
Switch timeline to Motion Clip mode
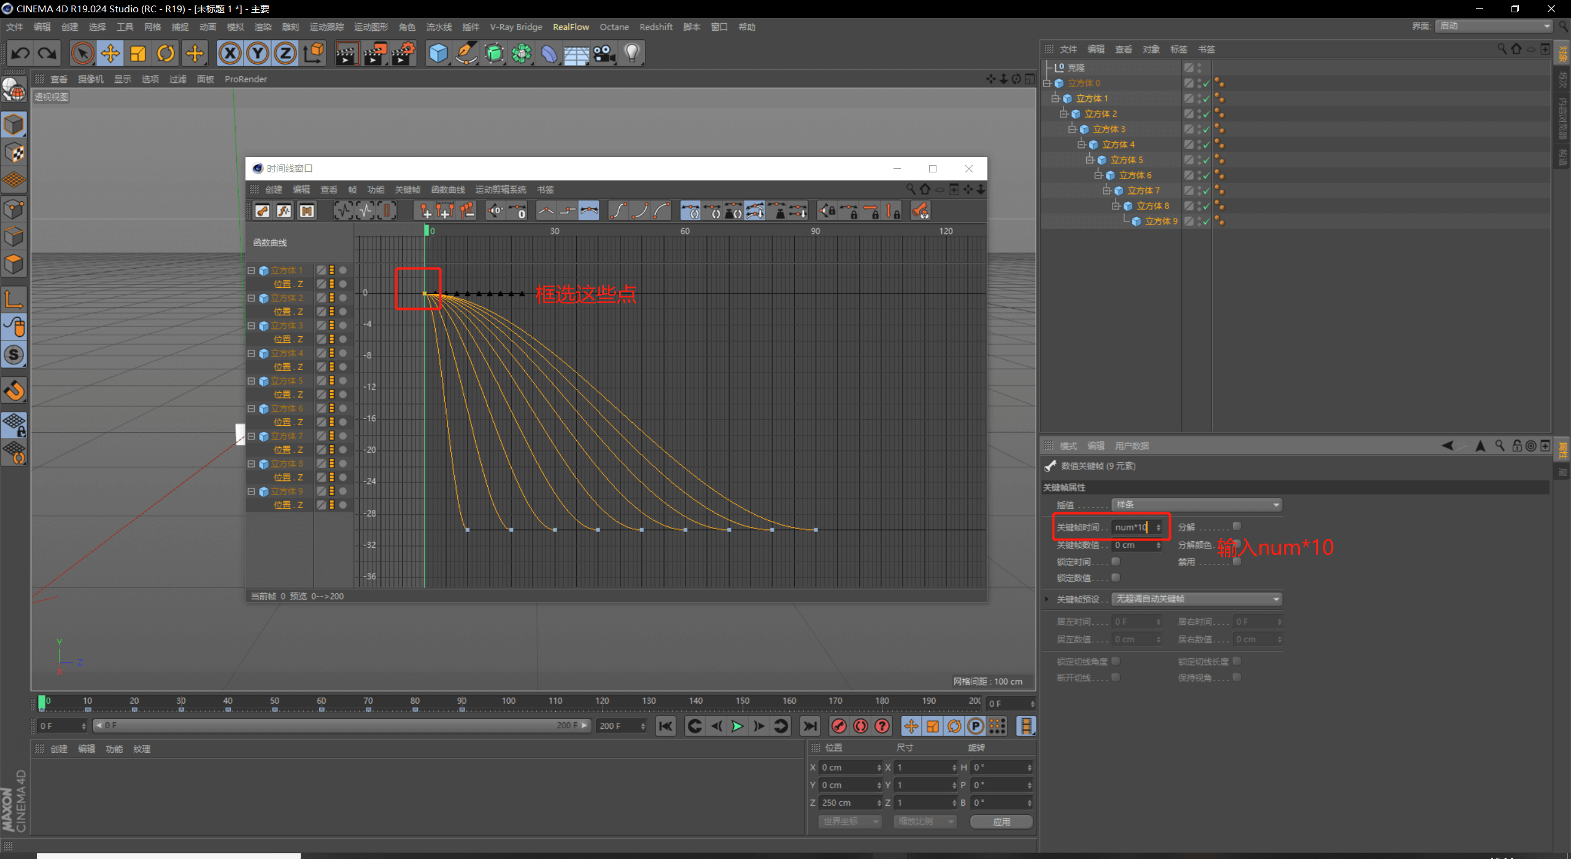[306, 211]
